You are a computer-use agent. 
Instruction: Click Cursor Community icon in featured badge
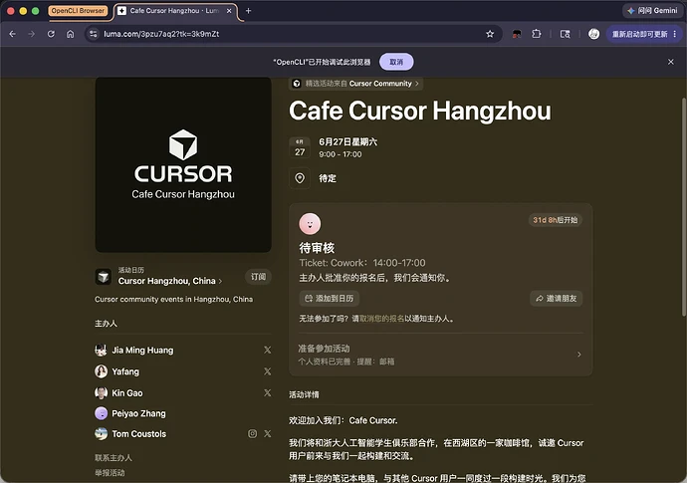click(297, 84)
